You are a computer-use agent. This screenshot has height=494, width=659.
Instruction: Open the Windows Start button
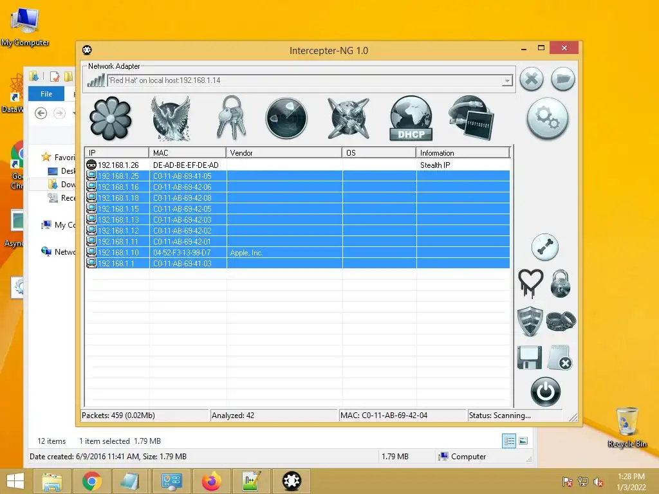[15, 481]
